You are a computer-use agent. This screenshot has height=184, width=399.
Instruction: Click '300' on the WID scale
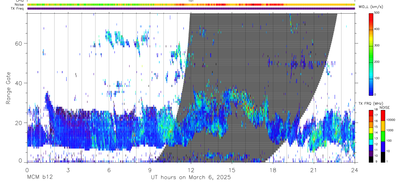click(x=377, y=45)
